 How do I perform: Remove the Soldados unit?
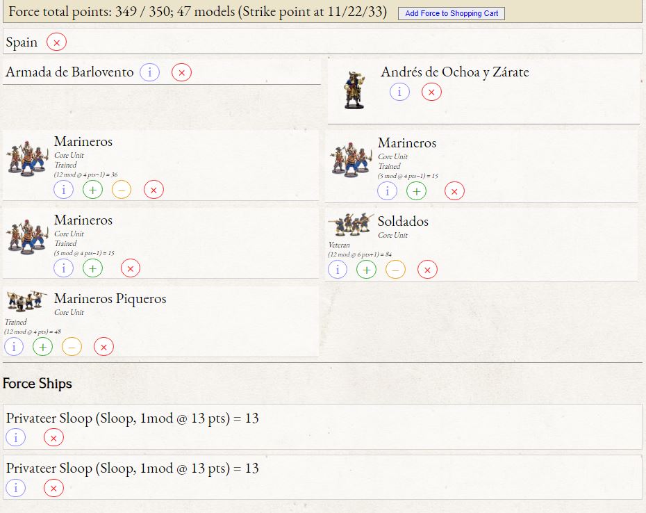428,270
